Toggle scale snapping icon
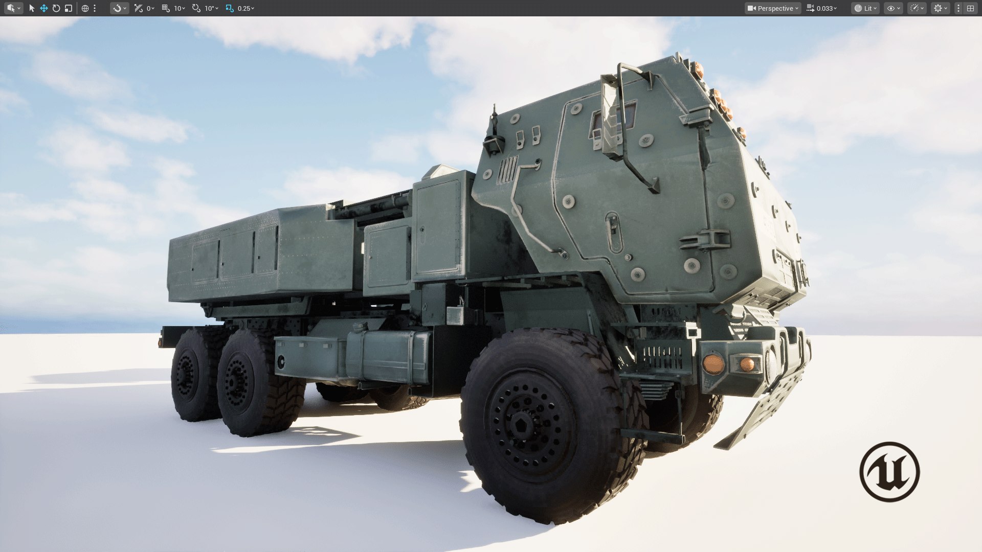Viewport: 982px width, 552px height. pyautogui.click(x=230, y=8)
